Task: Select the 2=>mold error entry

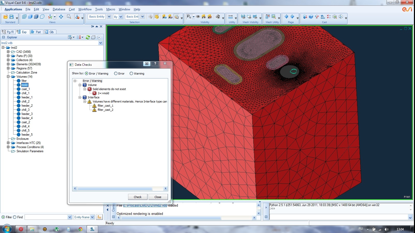Action: pos(103,93)
